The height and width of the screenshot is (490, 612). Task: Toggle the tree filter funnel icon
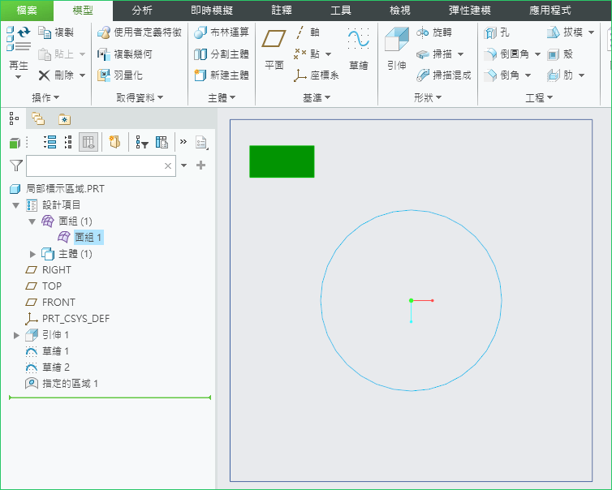15,165
